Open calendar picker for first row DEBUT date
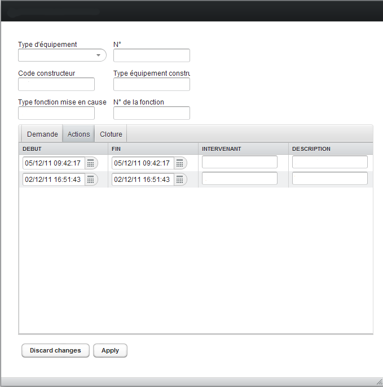Viewport: 383px width, 387px height. click(91, 163)
